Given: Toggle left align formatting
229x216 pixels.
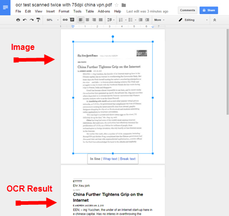Looking at the screenshot, I should (81, 20).
